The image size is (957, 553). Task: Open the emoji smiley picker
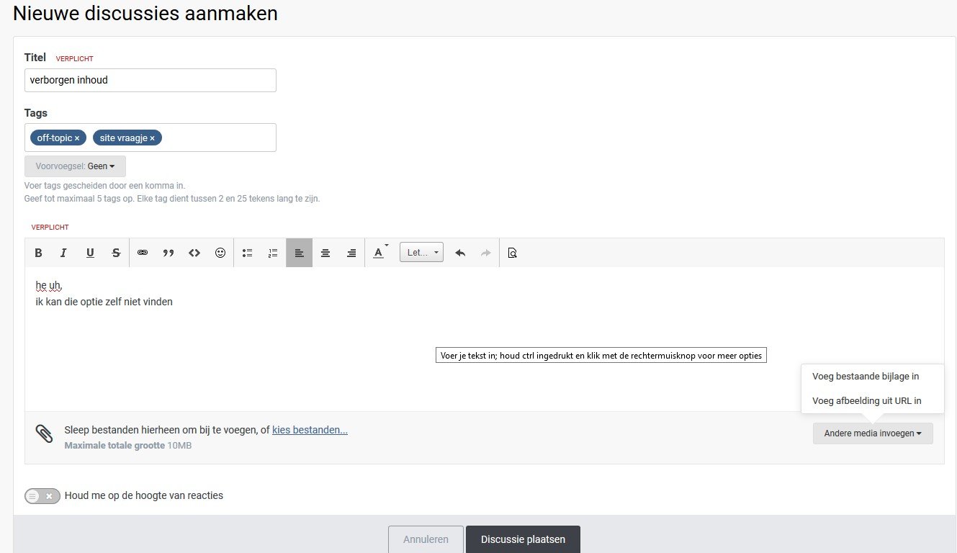[220, 253]
